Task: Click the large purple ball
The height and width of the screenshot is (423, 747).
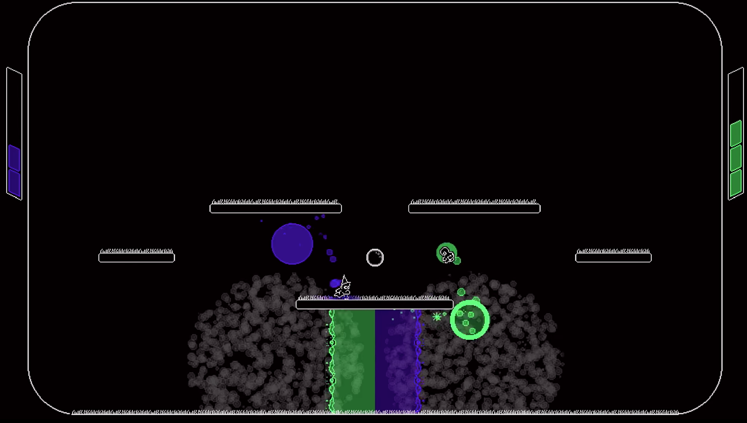Action: (x=292, y=244)
